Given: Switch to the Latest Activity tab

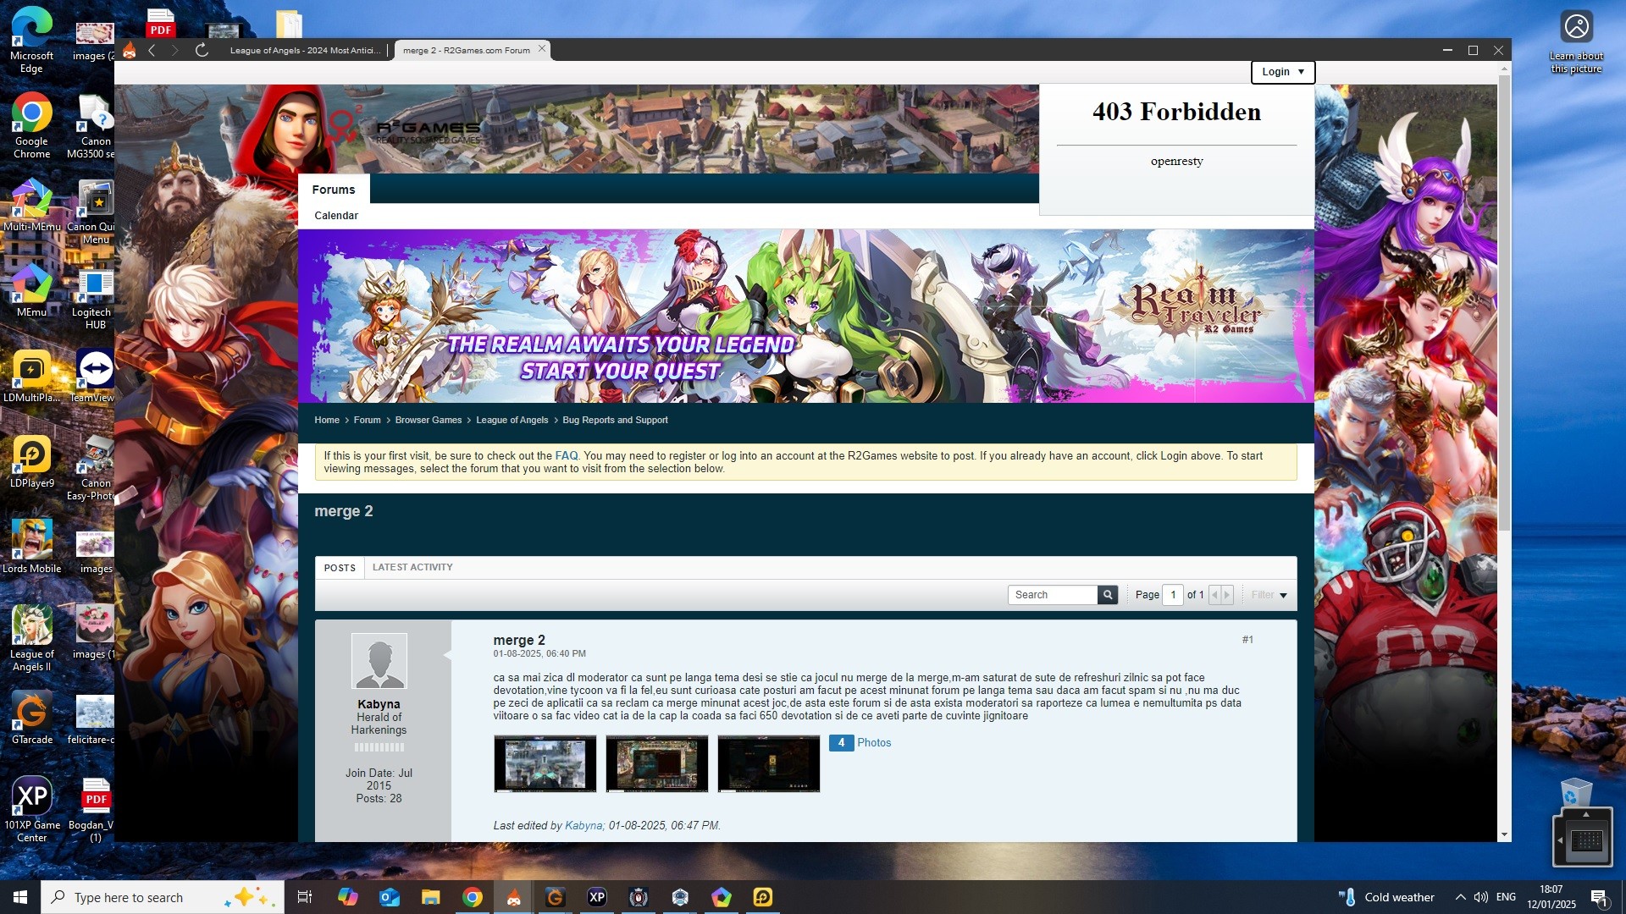Looking at the screenshot, I should pos(412,567).
